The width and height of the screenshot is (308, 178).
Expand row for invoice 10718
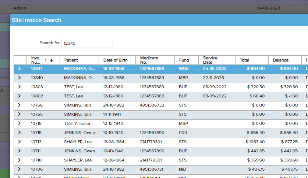[19, 123]
